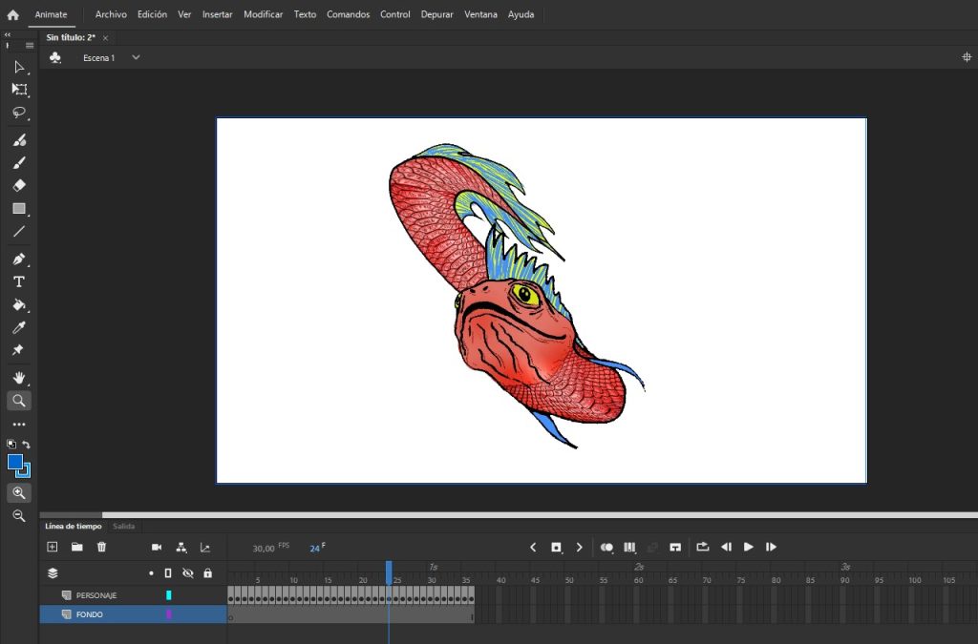Choose the Text tool
978x644 pixels.
[19, 281]
